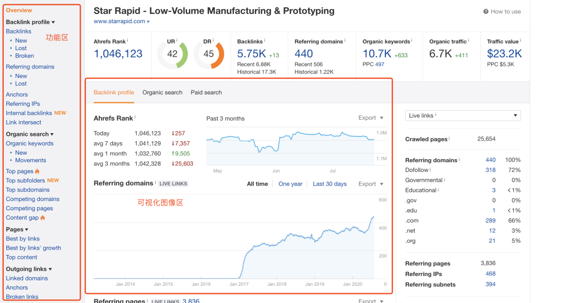Viewport: 583px width, 303px height.
Task: Click info icon beside Ahrefs Rank header metric
Action: [127, 40]
